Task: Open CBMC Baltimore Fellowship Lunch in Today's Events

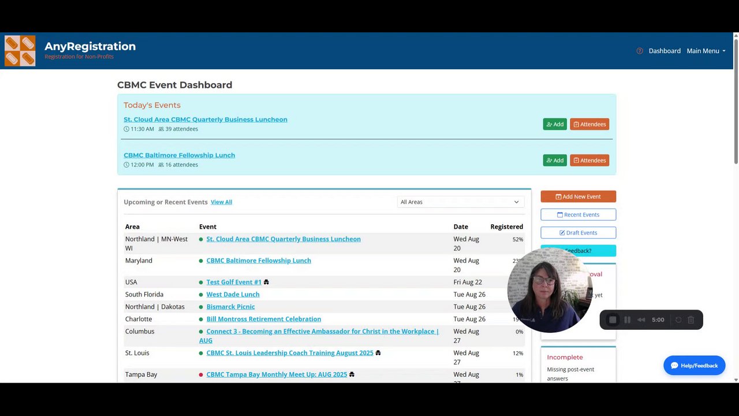Action: click(179, 155)
